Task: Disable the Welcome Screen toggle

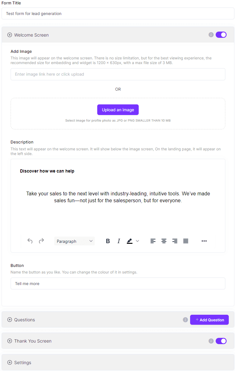Action: [x=221, y=35]
